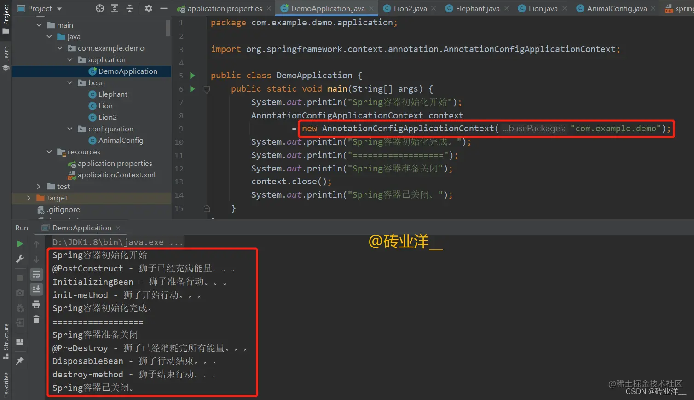Toggle soft-wrap in the Run console

pos(36,274)
